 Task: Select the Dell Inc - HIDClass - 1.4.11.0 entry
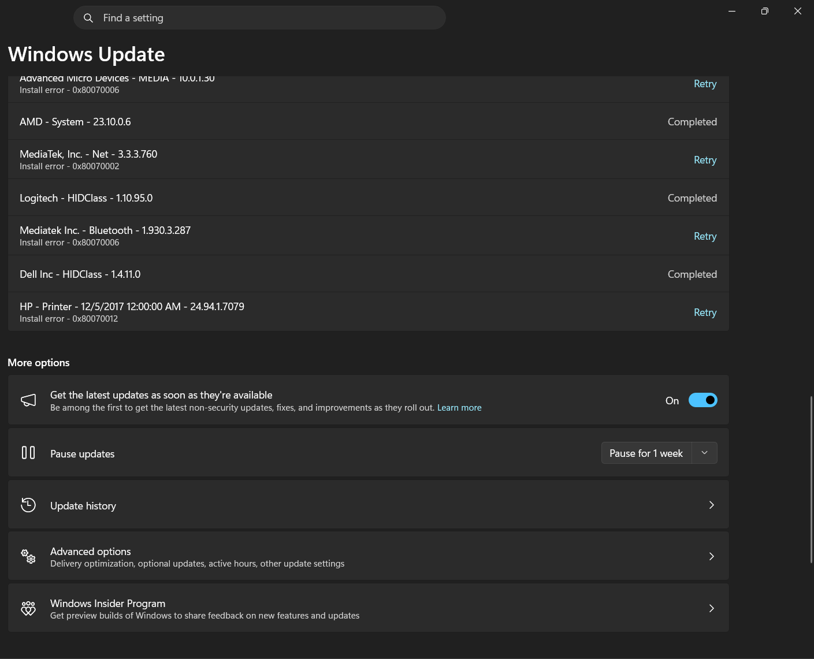tap(369, 274)
